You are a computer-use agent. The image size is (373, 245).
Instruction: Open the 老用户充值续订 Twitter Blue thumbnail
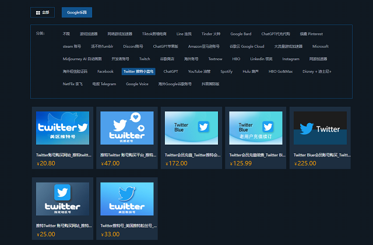(x=256, y=128)
